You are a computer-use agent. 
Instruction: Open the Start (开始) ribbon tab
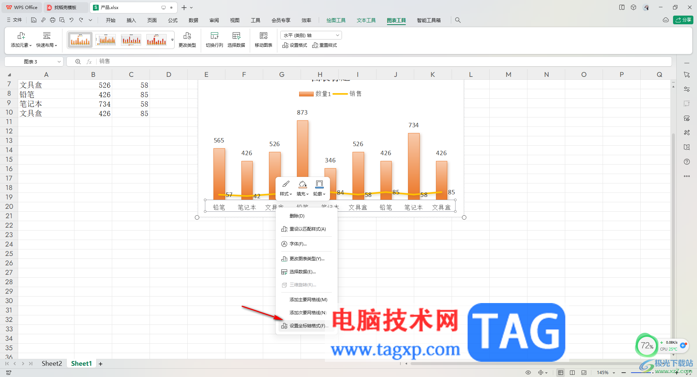coord(111,20)
